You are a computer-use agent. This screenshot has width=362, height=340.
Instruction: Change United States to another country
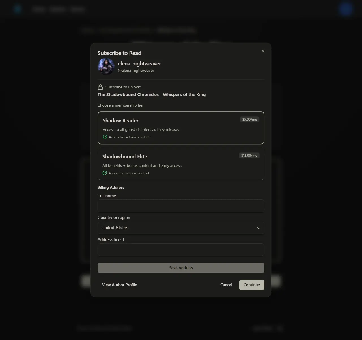(181, 228)
